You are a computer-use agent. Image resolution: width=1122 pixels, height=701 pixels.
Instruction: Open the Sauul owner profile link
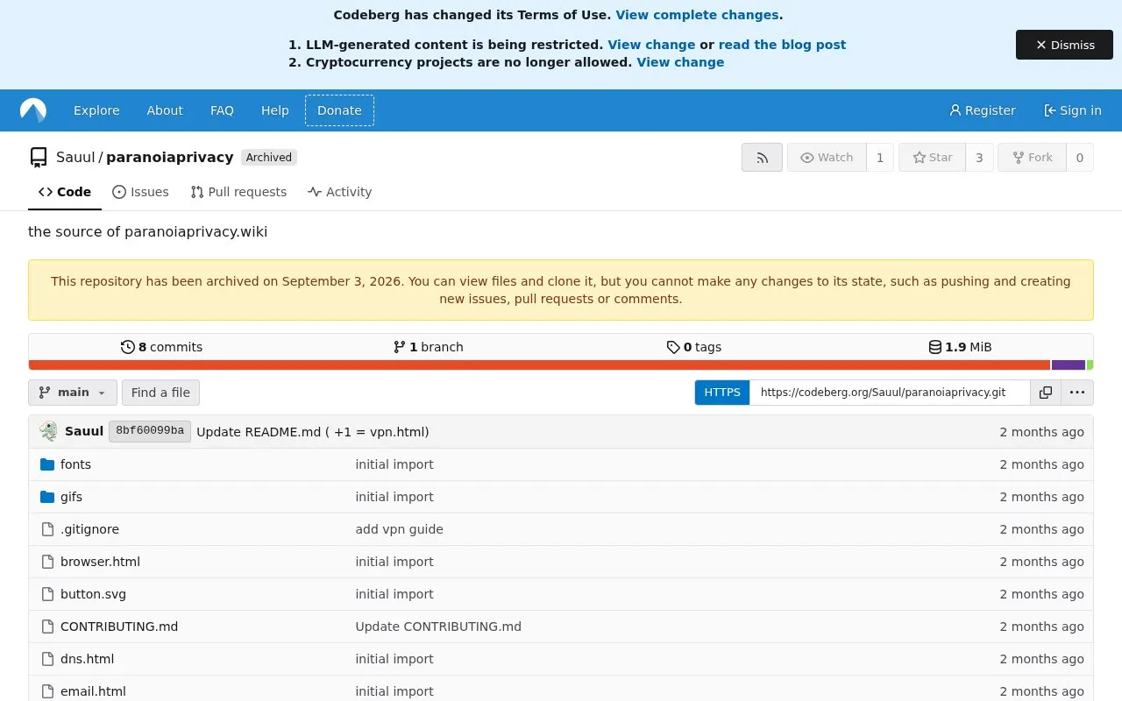click(75, 158)
